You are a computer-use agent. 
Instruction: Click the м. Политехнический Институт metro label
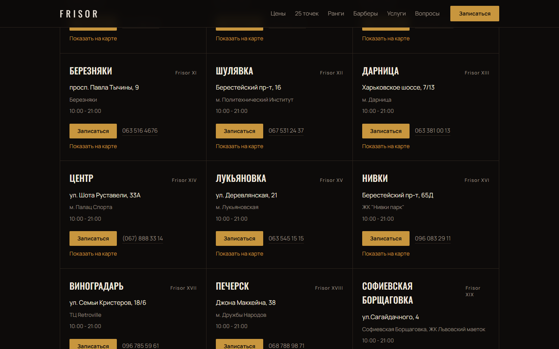255,100
